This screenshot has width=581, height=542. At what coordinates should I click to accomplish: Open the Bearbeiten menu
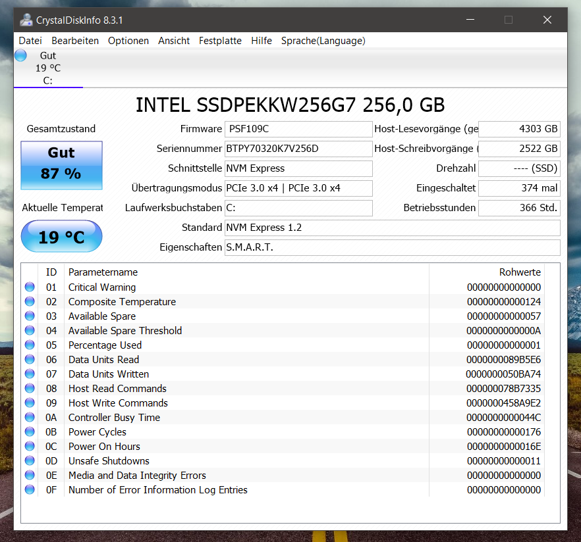[75, 41]
